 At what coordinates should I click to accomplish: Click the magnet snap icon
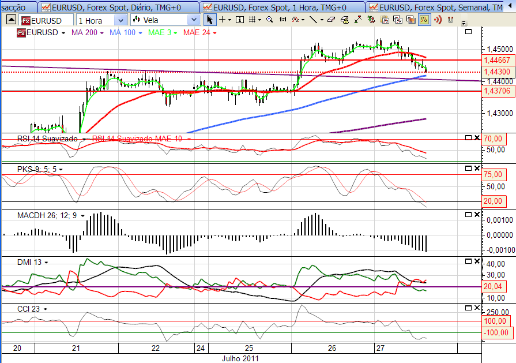tap(450, 20)
